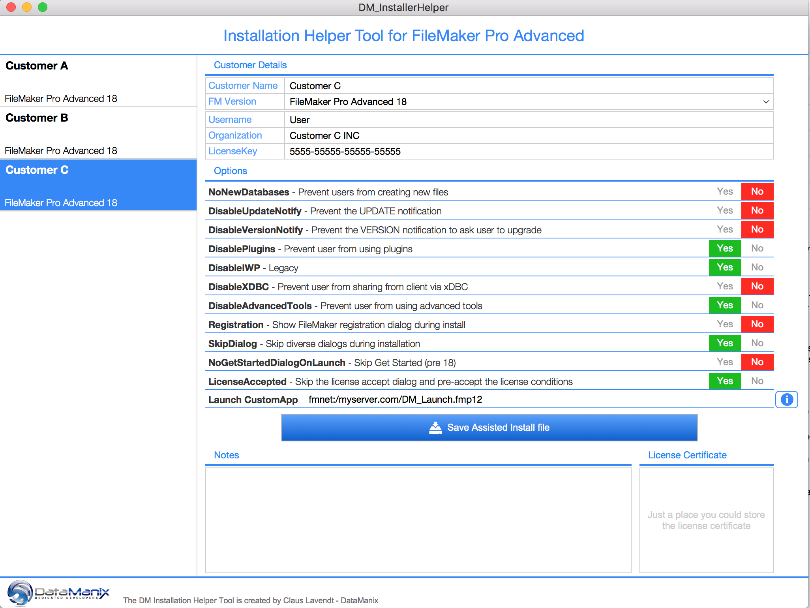Viewport: 810px width, 608px height.
Task: Set Registration option to Yes
Action: [x=725, y=324]
